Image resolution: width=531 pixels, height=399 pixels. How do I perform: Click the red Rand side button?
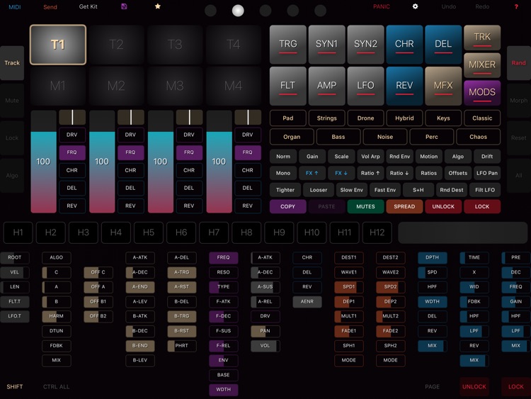pyautogui.click(x=519, y=62)
